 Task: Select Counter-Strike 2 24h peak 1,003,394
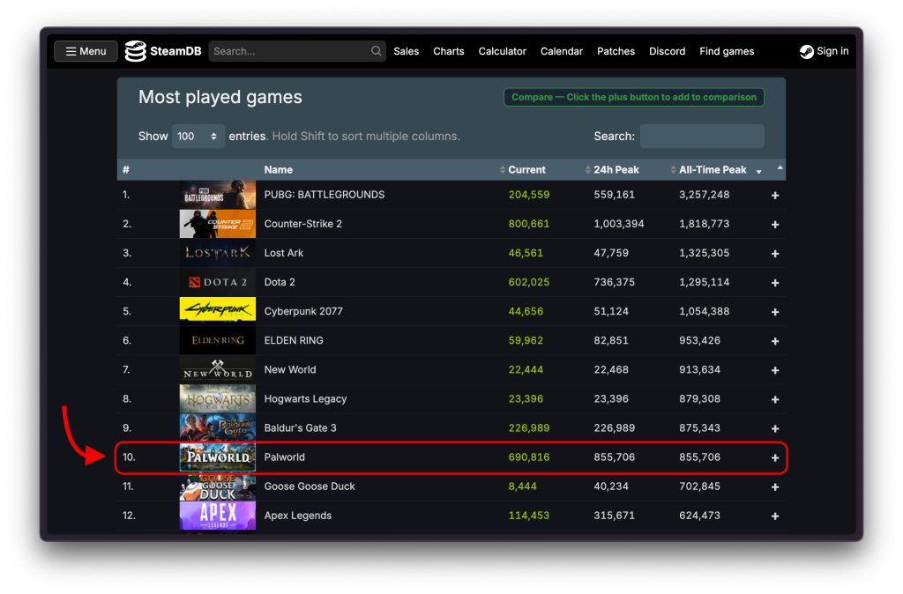tap(618, 224)
